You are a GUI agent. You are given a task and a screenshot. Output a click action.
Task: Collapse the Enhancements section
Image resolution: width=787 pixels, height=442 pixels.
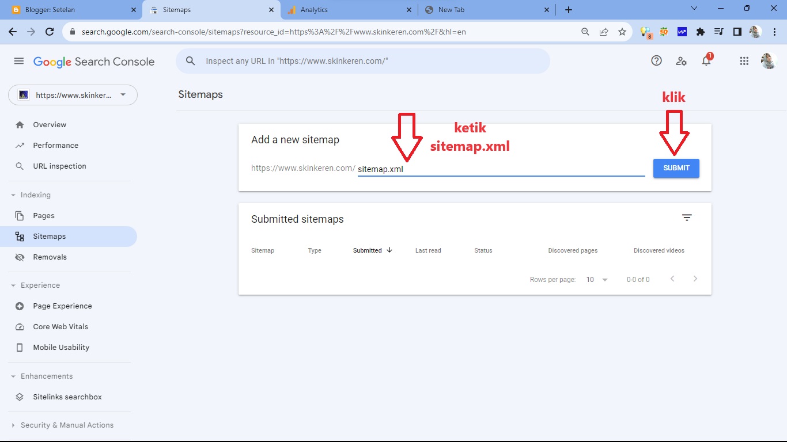13,376
